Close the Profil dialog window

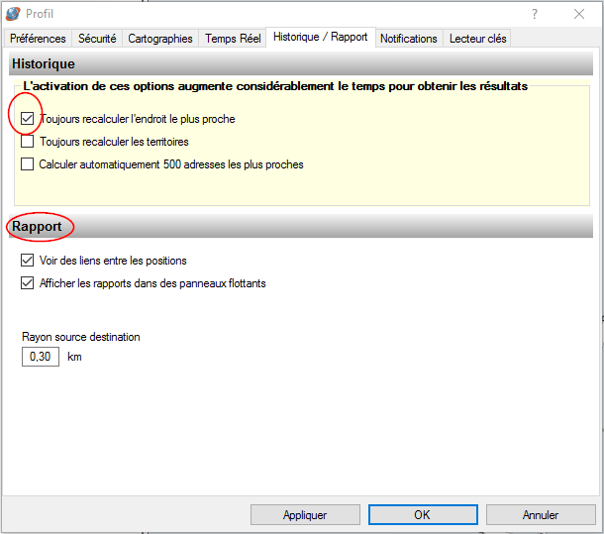[x=579, y=14]
